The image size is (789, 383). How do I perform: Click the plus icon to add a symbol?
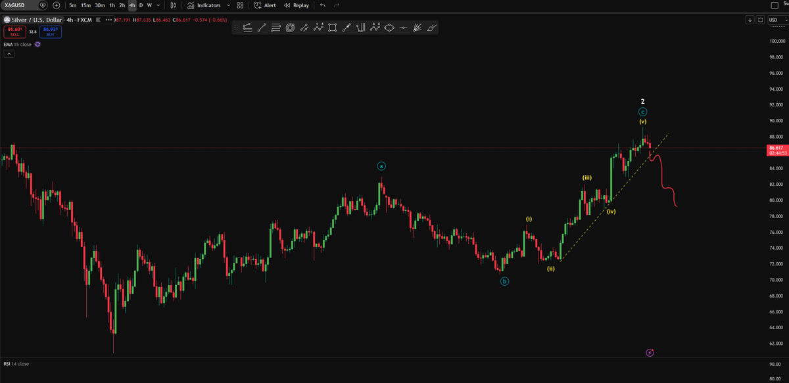[x=56, y=5]
